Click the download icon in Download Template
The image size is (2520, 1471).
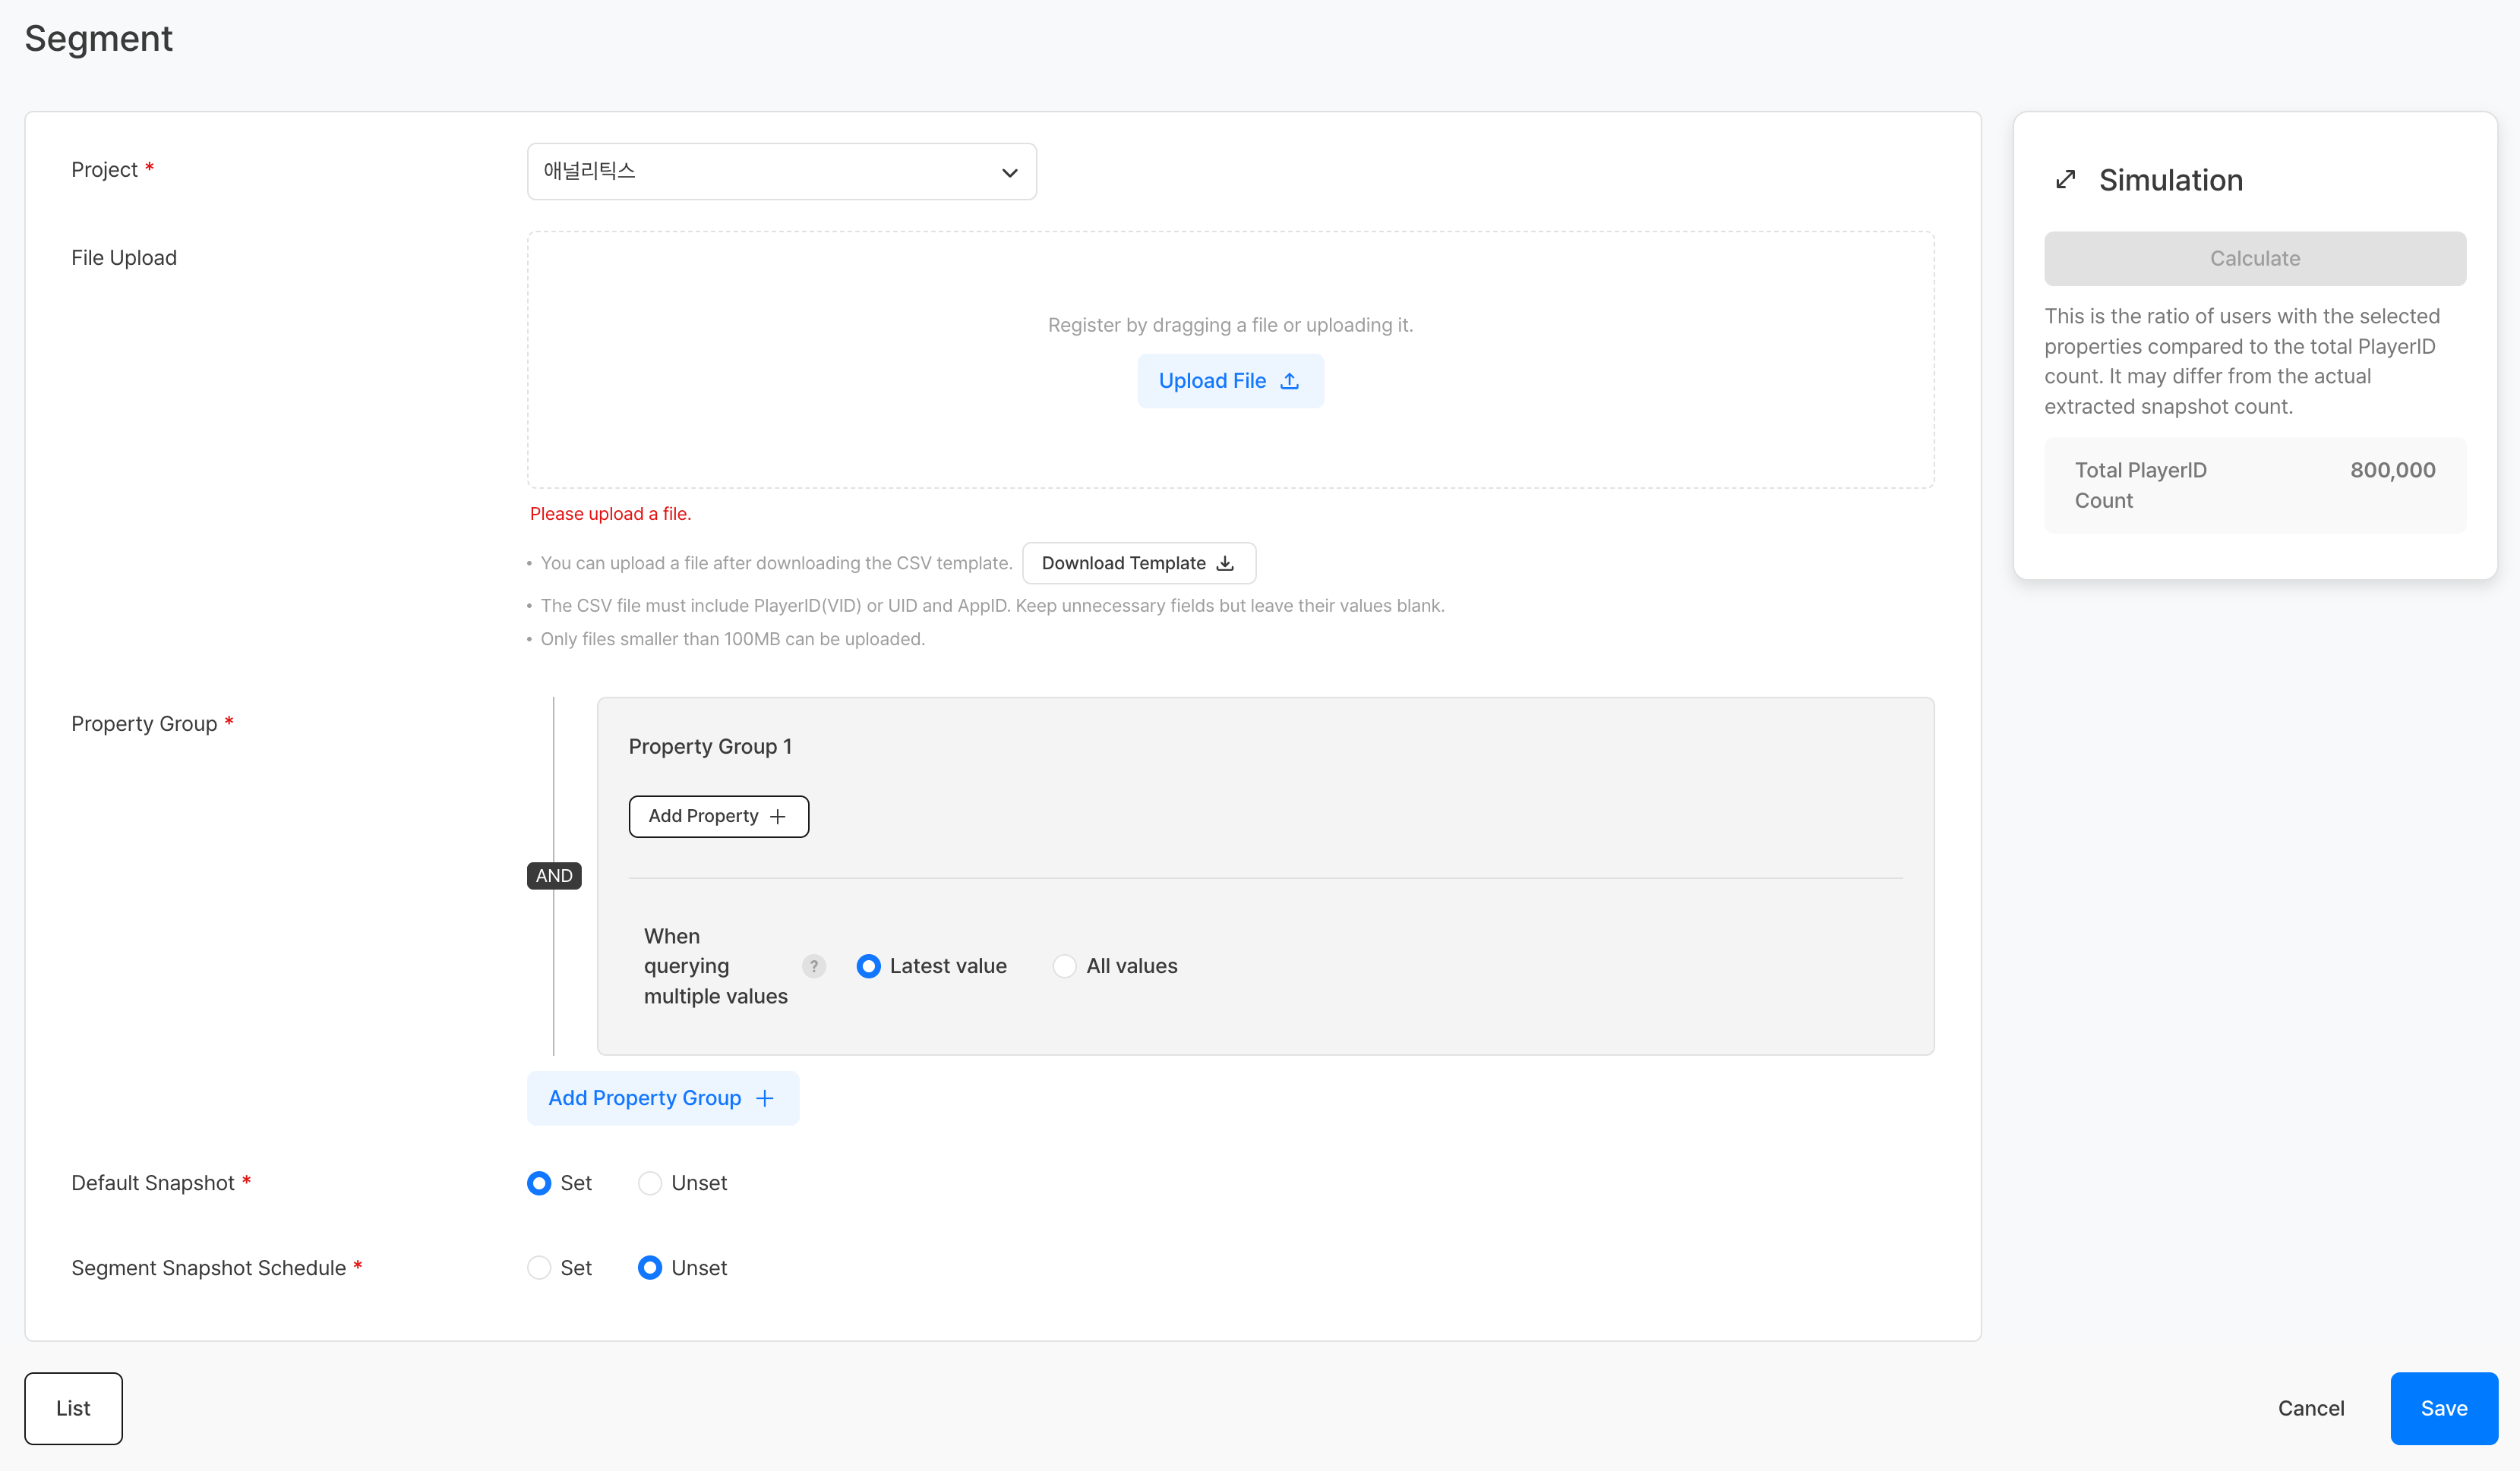click(1225, 564)
